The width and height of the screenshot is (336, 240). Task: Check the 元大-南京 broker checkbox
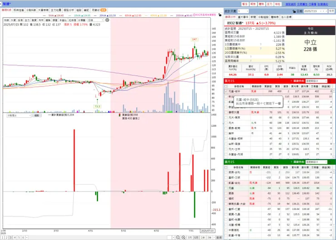(x=226, y=118)
